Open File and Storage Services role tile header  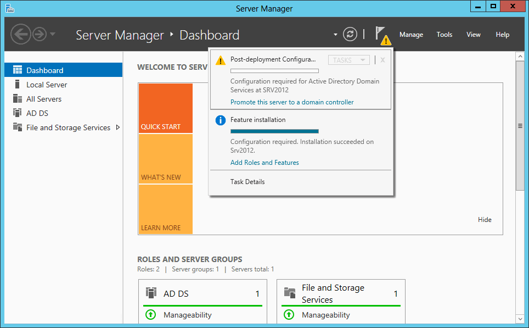[341, 293]
